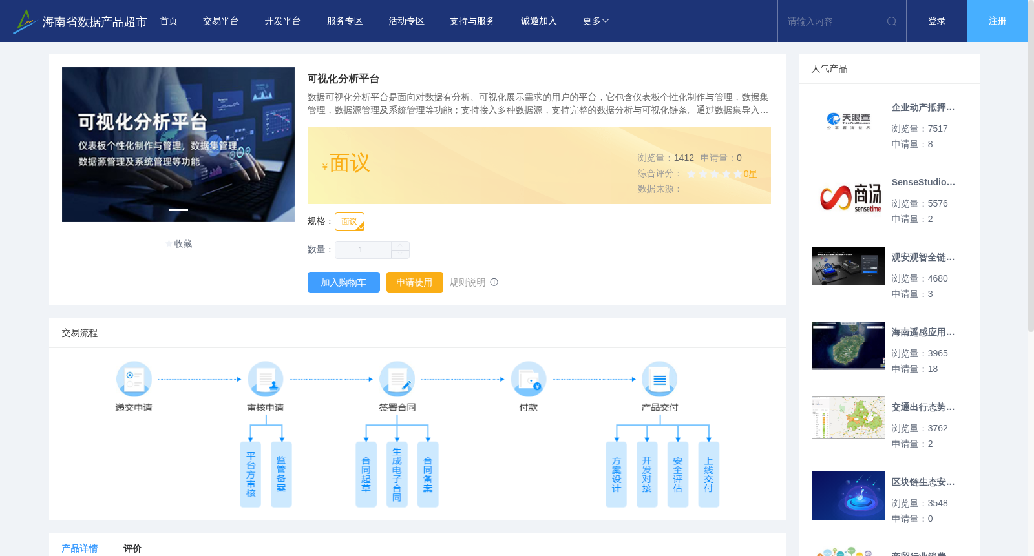Click the site logo icon
Viewport: 1034px width, 556px height.
click(x=25, y=21)
